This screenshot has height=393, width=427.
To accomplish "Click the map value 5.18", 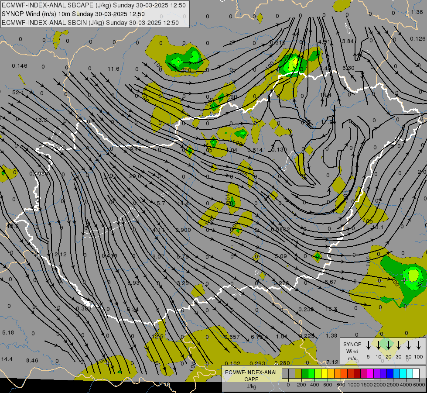I will pos(8,332).
